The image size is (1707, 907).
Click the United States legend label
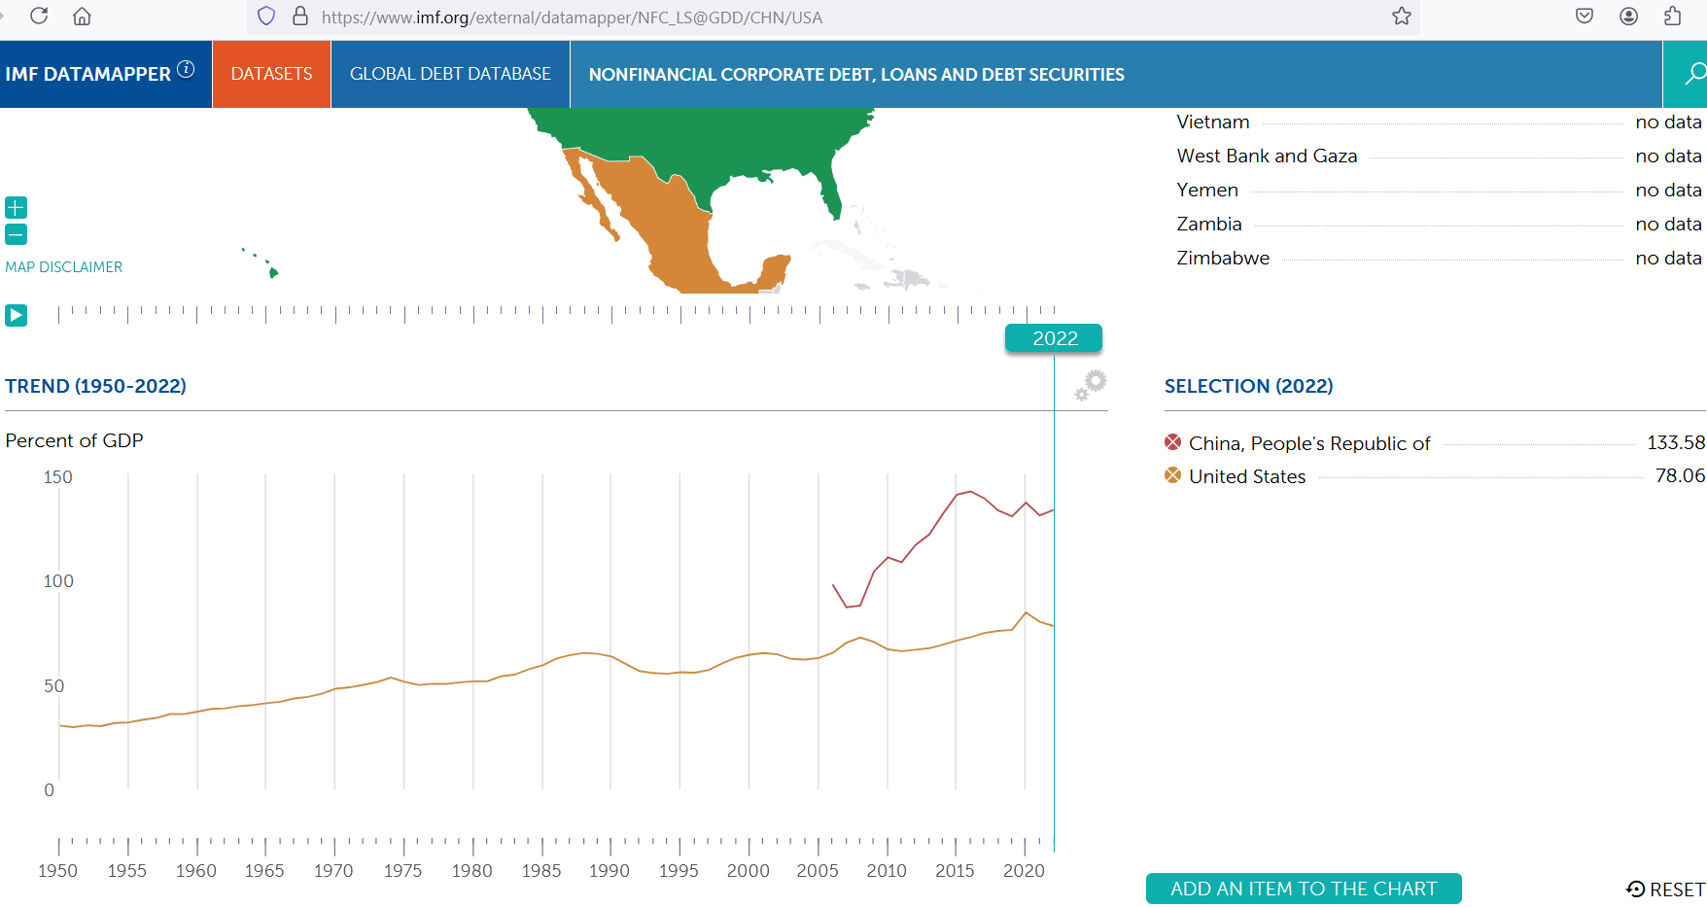(x=1247, y=476)
